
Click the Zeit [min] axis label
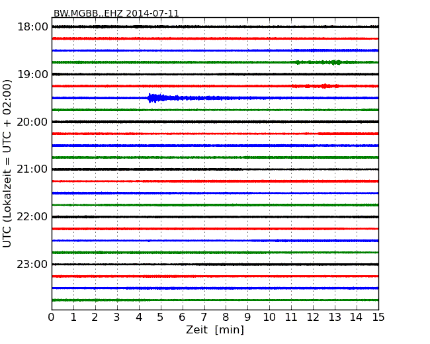[x=215, y=329]
